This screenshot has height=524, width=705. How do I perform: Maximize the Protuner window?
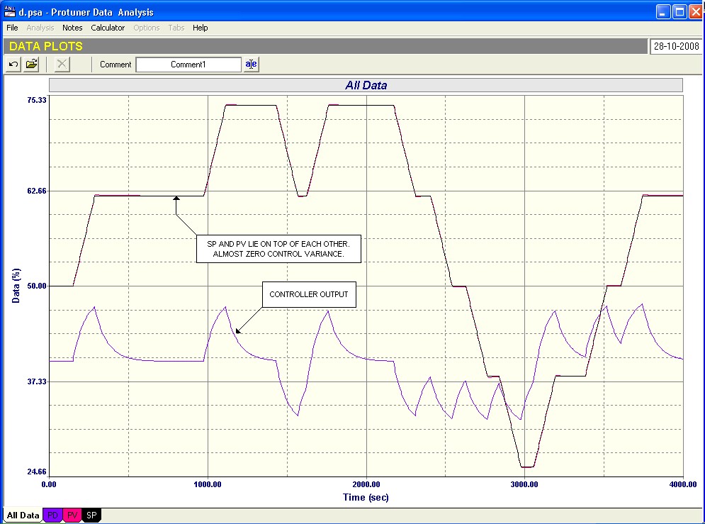click(x=679, y=11)
